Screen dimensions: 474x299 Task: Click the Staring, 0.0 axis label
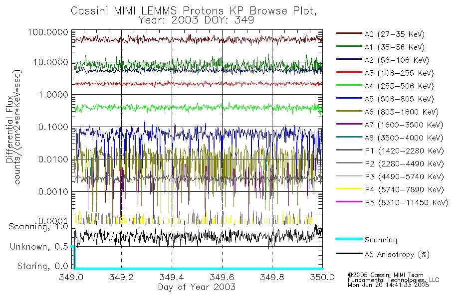pyautogui.click(x=42, y=267)
